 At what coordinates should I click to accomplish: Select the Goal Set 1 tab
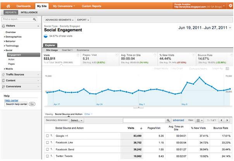pos(67,50)
